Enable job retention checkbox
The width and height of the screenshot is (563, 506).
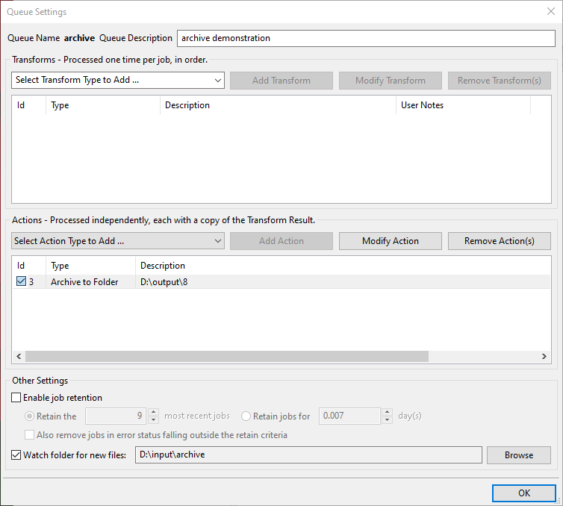pos(17,398)
